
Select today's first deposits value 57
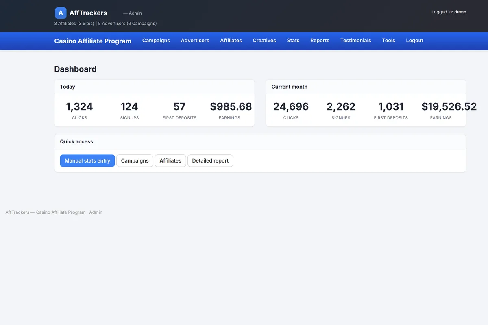(179, 106)
